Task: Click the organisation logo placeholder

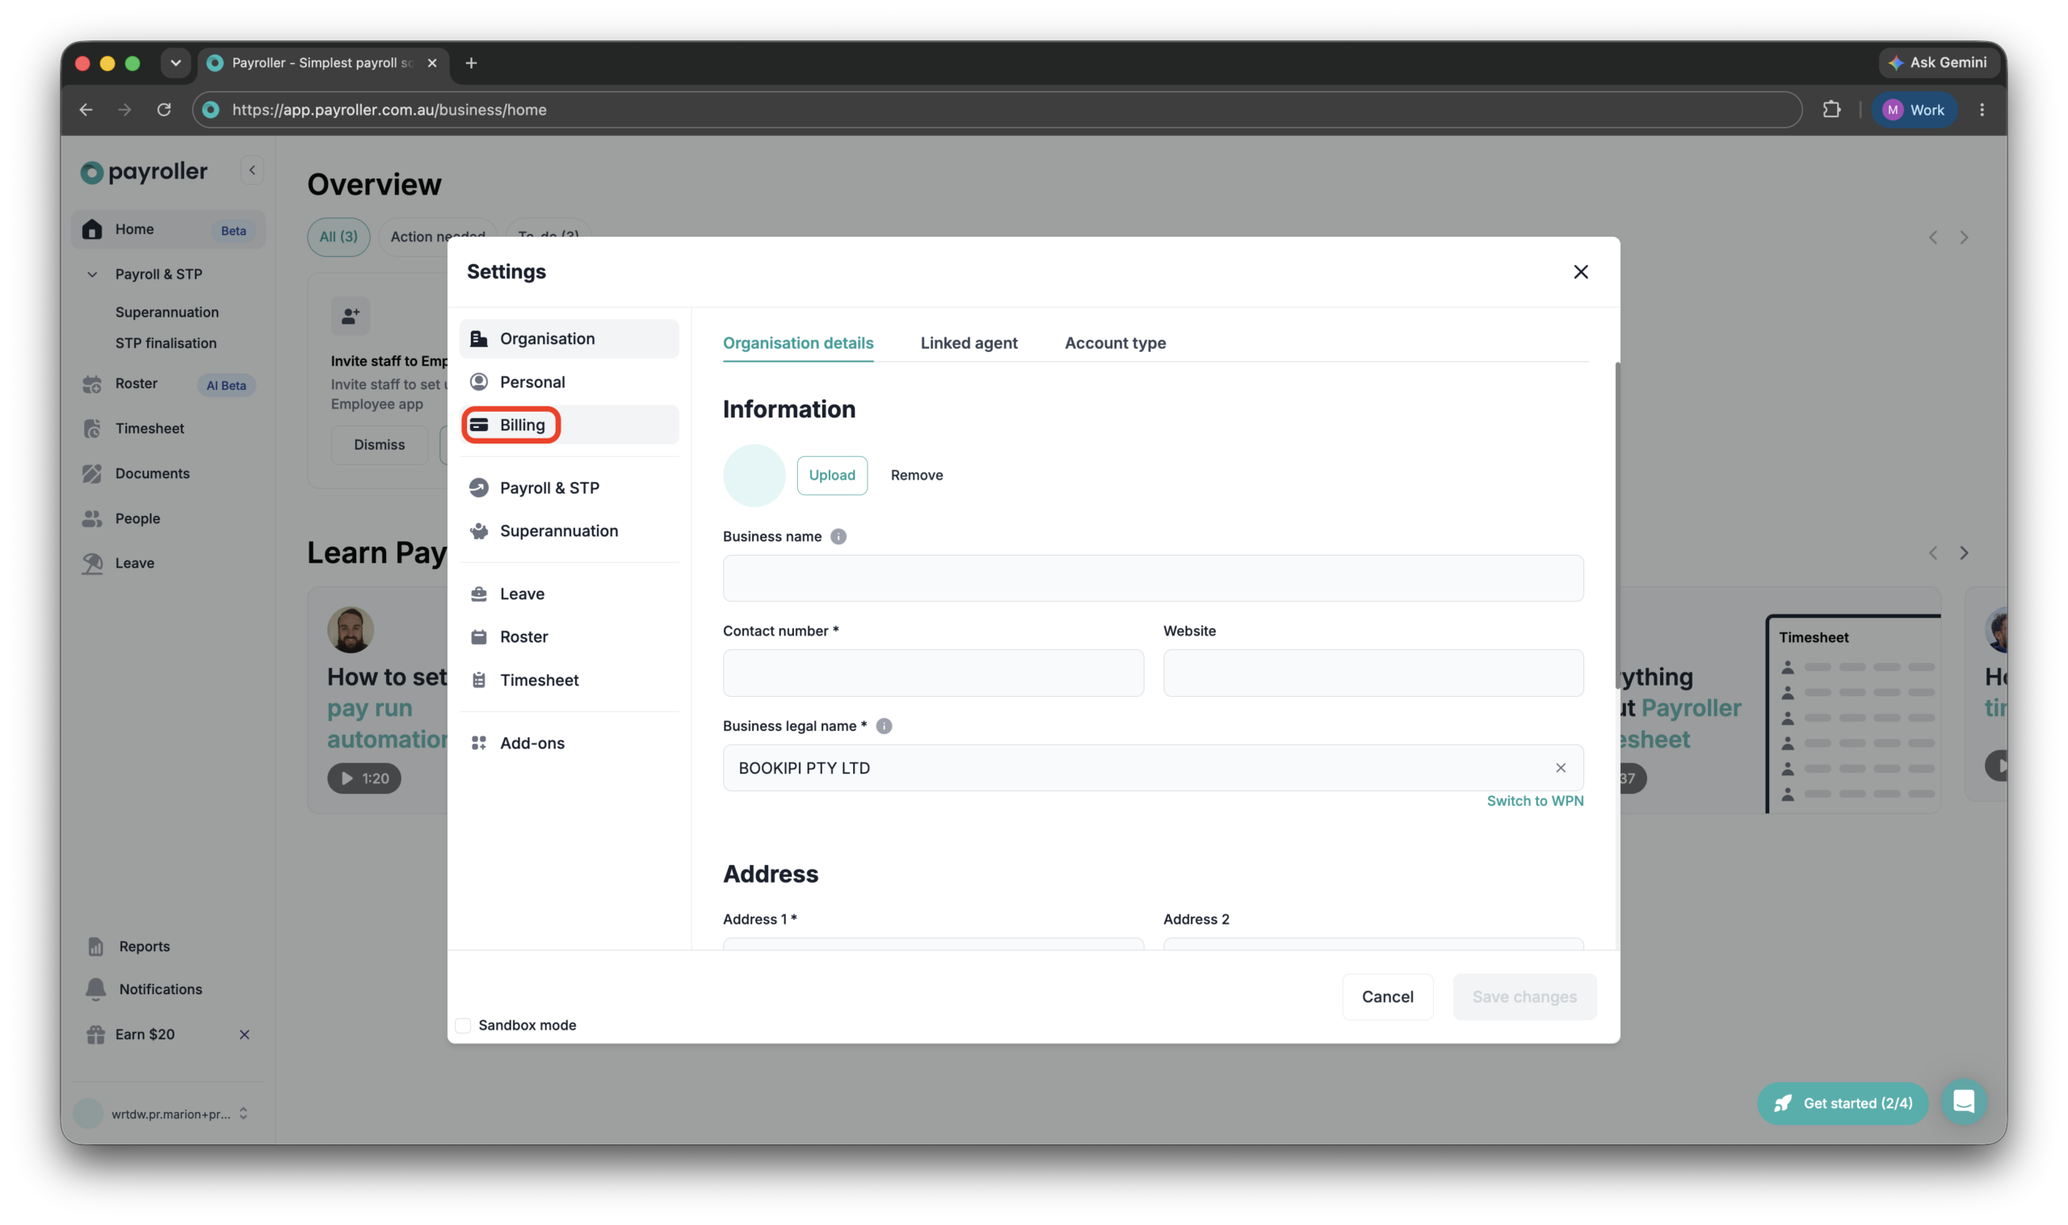Action: [754, 476]
